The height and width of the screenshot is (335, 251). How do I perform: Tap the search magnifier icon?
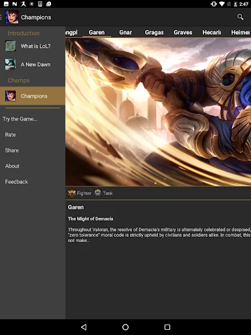241,17
